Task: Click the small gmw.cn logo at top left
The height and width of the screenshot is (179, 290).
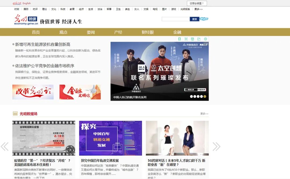Action: [17, 3]
